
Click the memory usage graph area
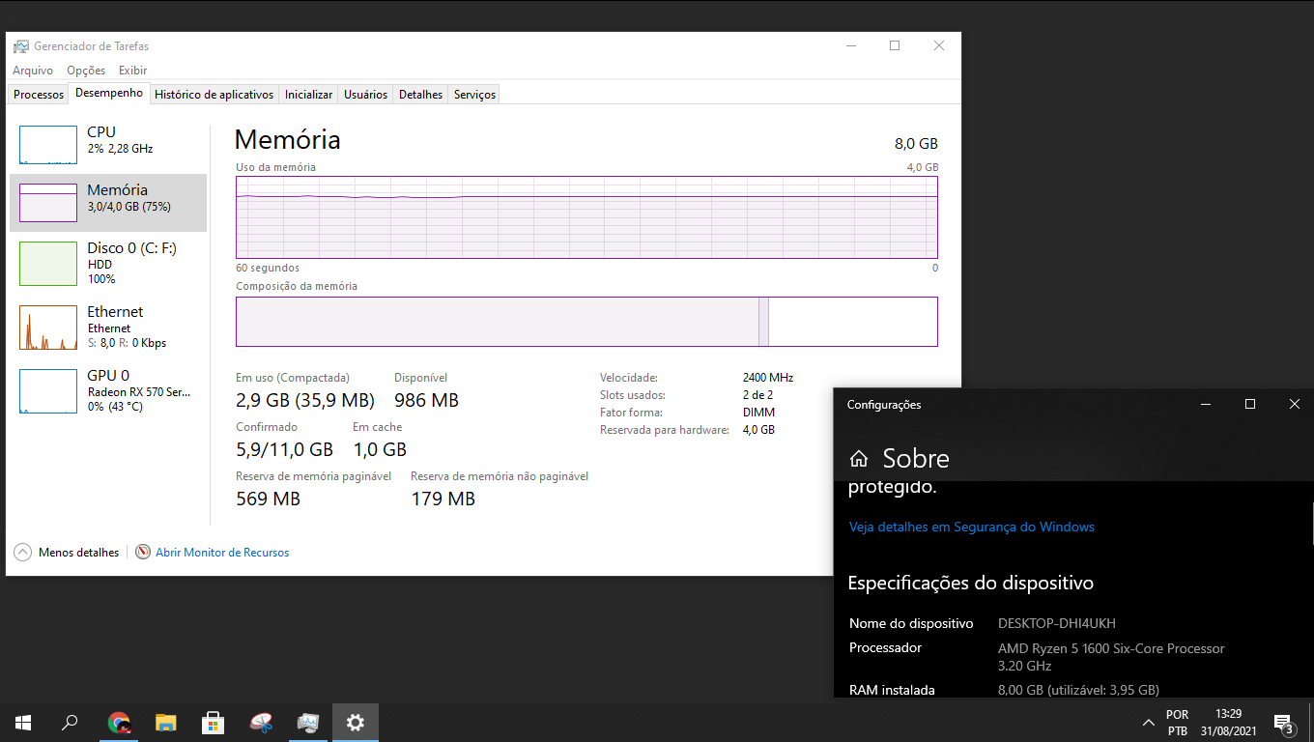[x=586, y=217]
